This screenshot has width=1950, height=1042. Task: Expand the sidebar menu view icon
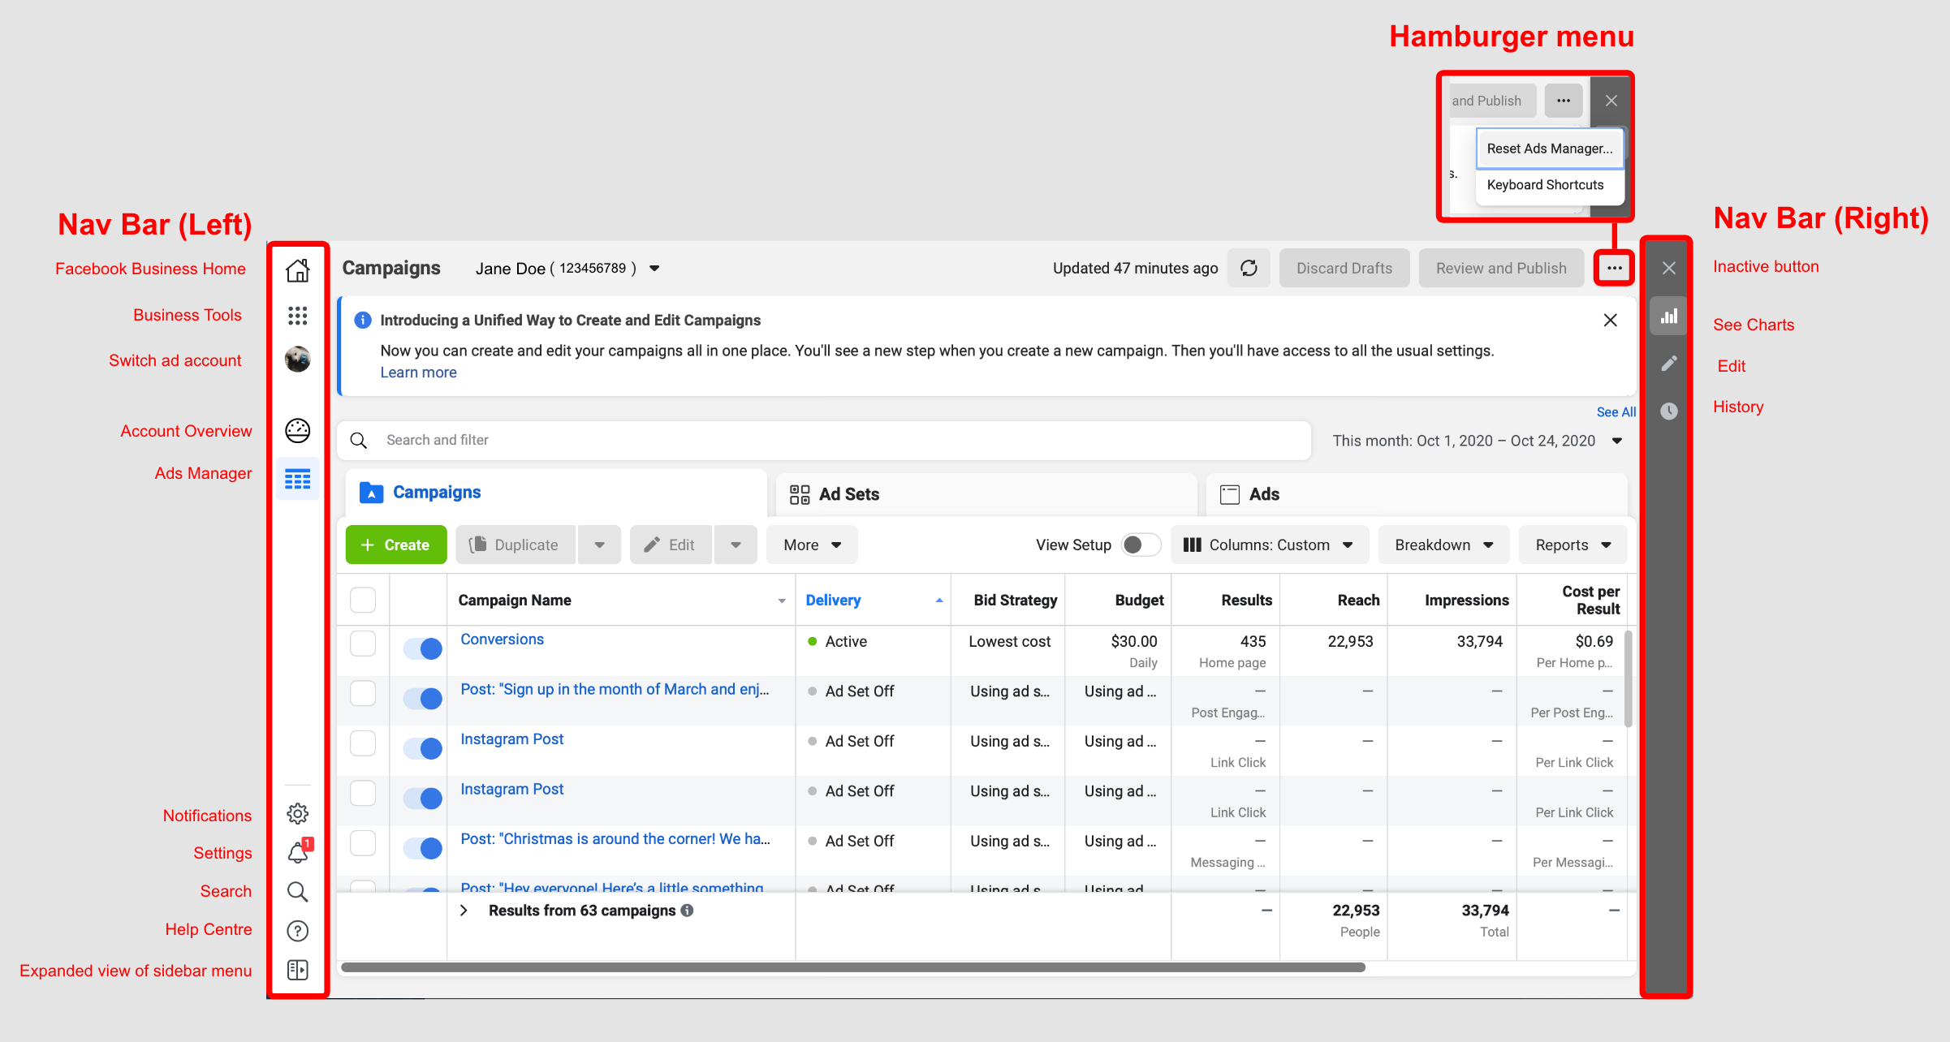[x=298, y=970]
